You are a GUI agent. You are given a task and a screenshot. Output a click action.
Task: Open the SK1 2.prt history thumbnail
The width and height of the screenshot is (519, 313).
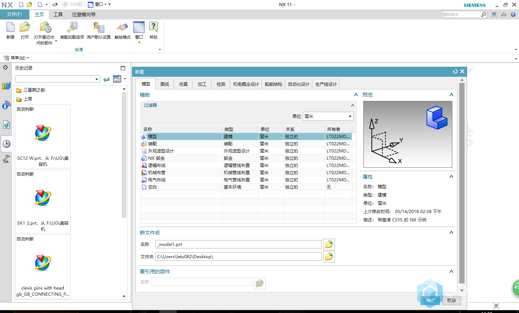click(43, 202)
